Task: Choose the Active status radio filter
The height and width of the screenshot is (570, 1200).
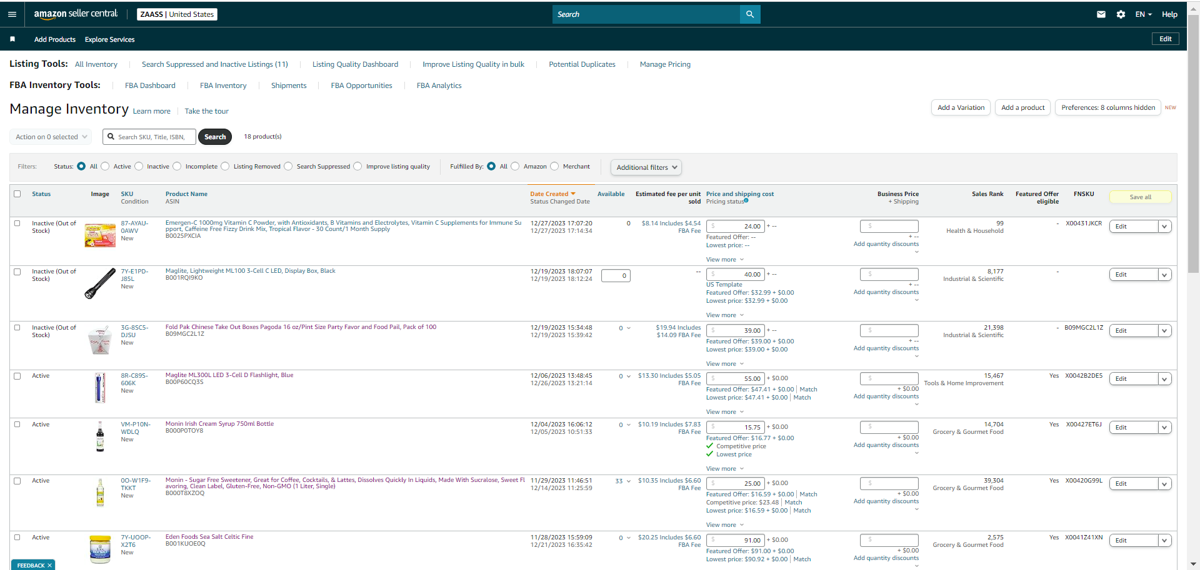Action: tap(105, 166)
